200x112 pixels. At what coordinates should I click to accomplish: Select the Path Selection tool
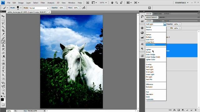tap(3, 75)
